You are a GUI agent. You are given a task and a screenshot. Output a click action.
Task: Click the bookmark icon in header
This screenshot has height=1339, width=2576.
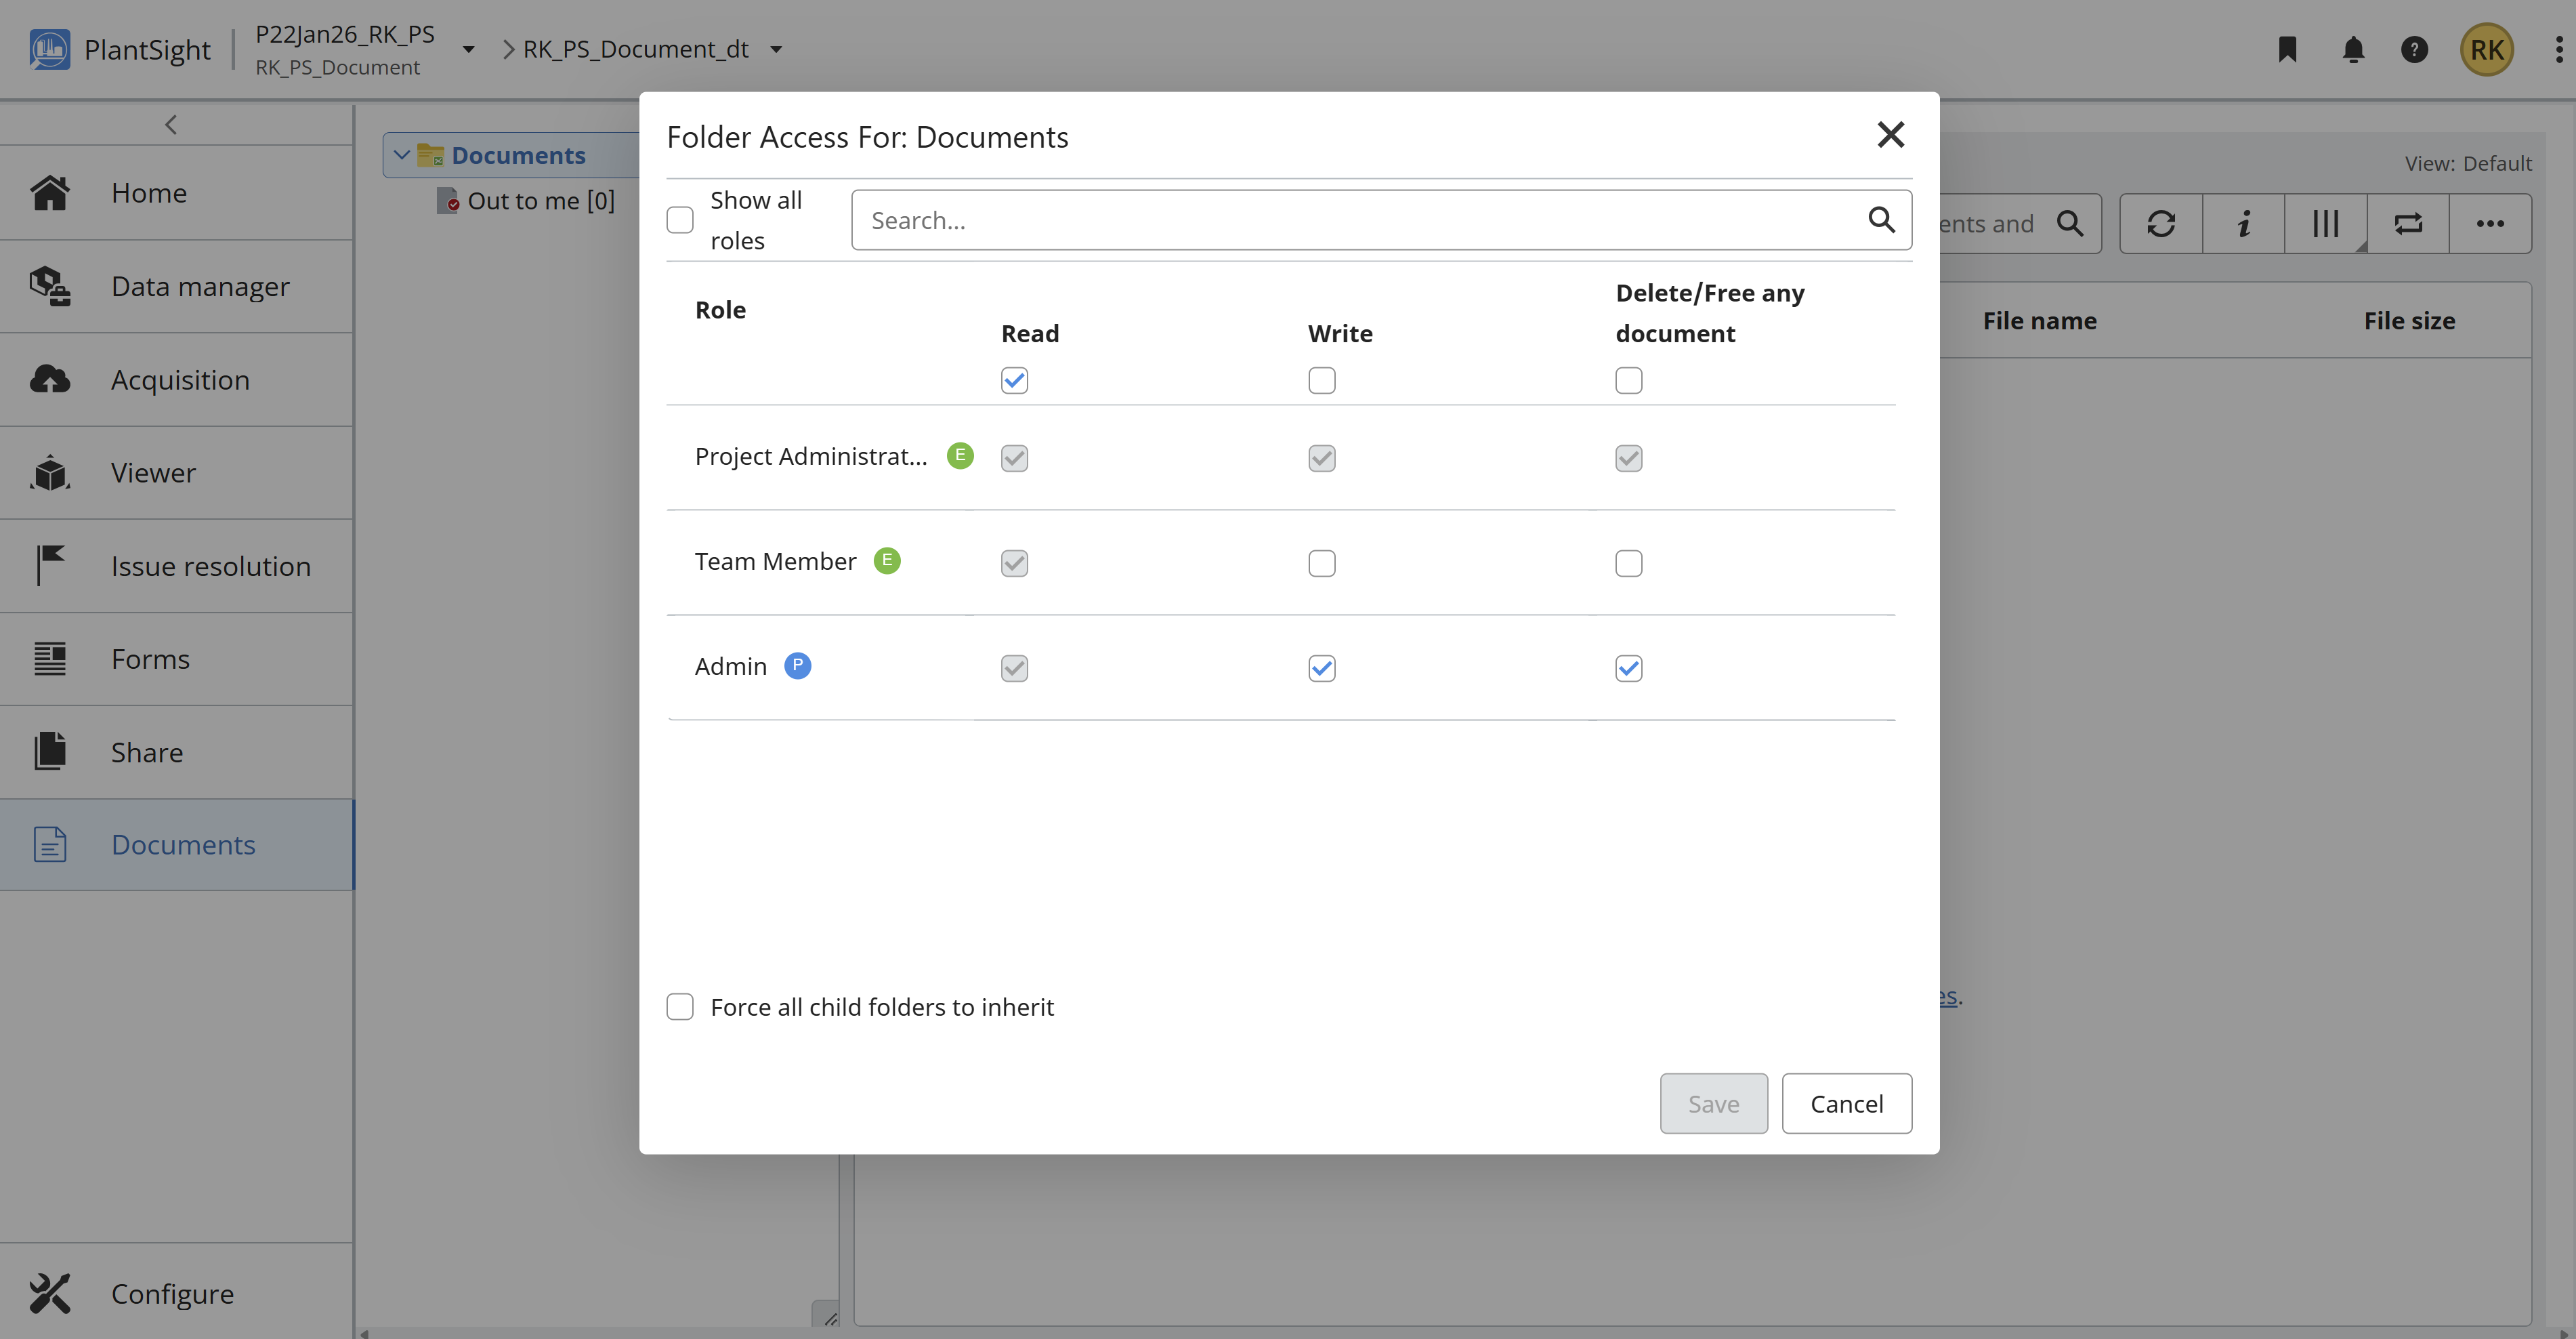(x=2287, y=49)
